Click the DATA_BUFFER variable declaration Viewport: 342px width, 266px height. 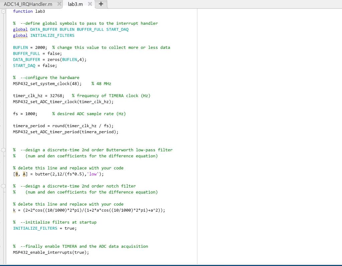(x=26, y=59)
